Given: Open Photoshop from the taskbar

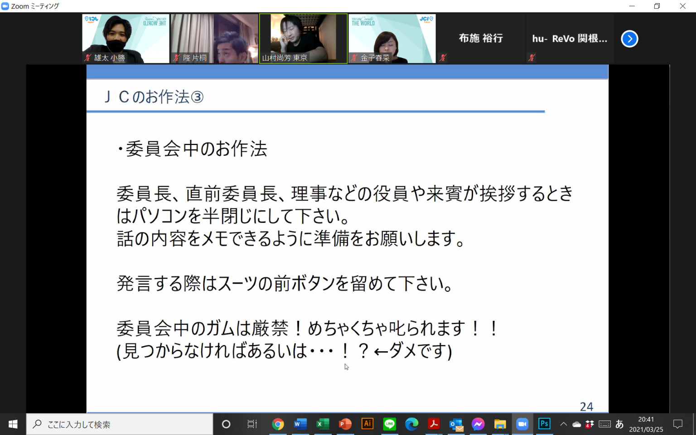Looking at the screenshot, I should [x=544, y=424].
